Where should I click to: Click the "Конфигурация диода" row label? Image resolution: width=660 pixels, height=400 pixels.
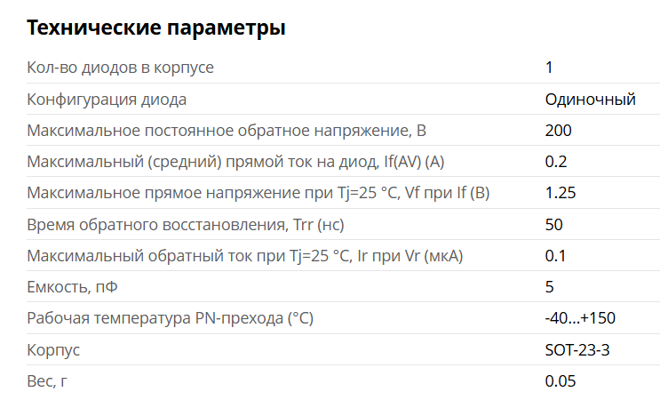coord(107,99)
